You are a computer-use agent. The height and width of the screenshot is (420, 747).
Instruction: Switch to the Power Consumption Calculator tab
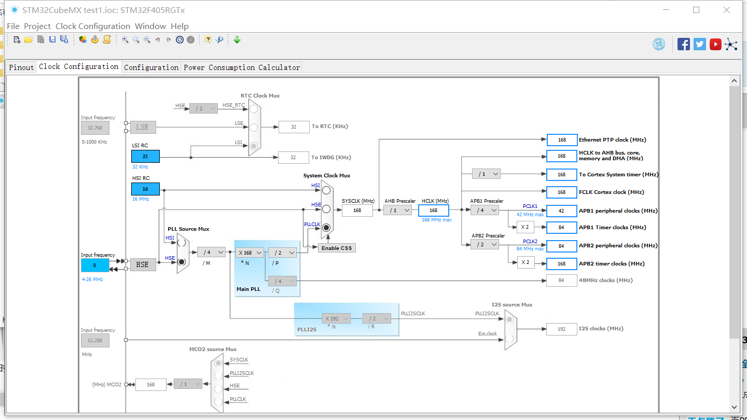point(242,67)
